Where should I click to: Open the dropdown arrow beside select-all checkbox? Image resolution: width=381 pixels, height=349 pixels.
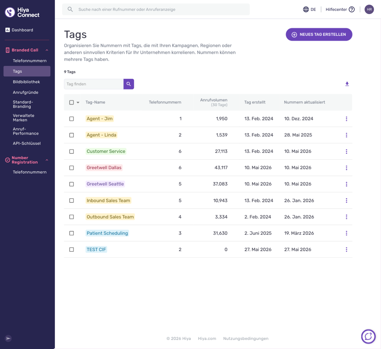[x=78, y=103]
